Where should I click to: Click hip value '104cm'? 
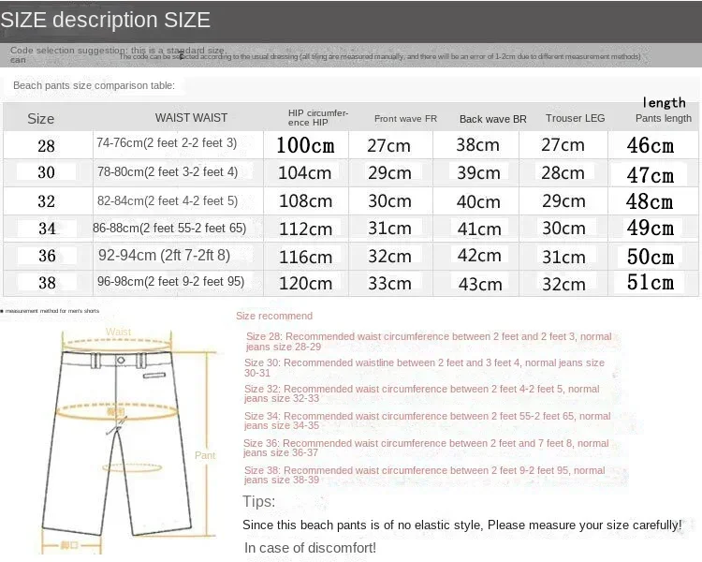(x=304, y=173)
